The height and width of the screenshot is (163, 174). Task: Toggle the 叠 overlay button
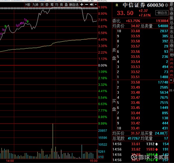click(x=66, y=5)
